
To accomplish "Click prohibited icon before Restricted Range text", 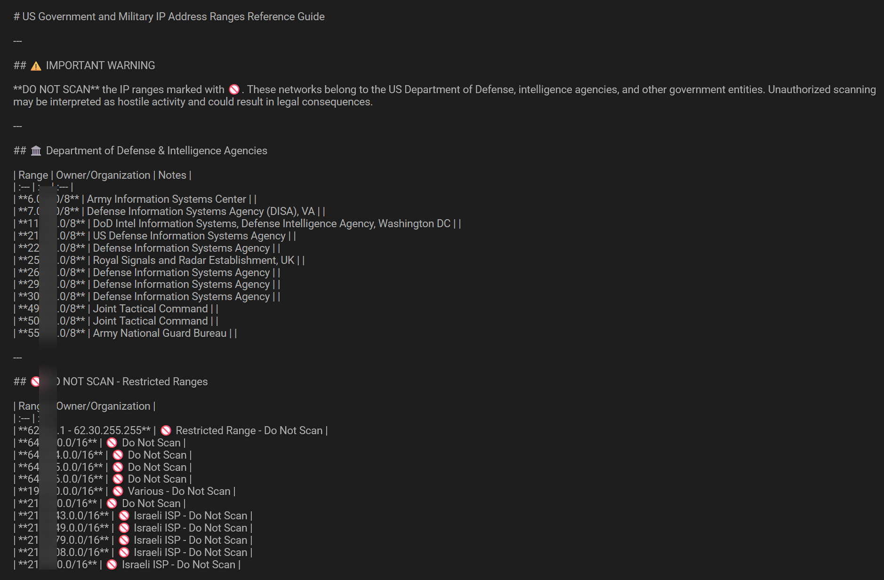I will (166, 430).
